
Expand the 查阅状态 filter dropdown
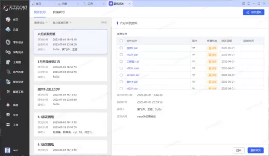pyautogui.click(x=41, y=23)
